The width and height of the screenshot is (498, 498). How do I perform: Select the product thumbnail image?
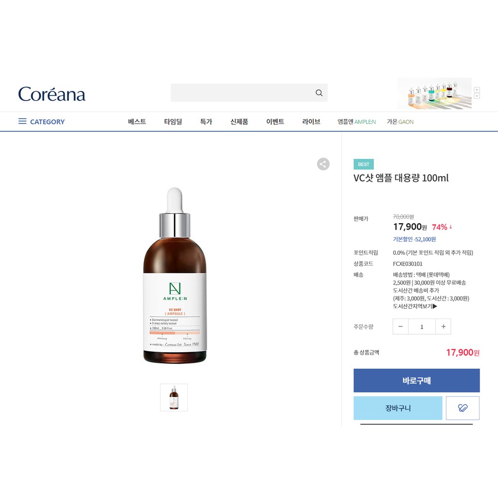[x=174, y=397]
